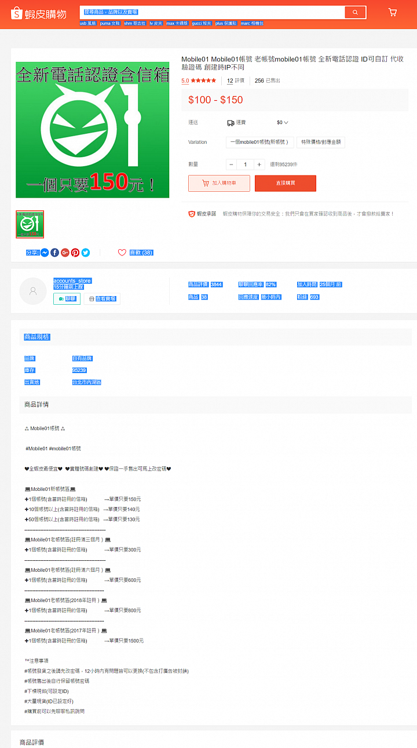Click the 商品評價 section heading
This screenshot has width=417, height=748.
click(32, 742)
